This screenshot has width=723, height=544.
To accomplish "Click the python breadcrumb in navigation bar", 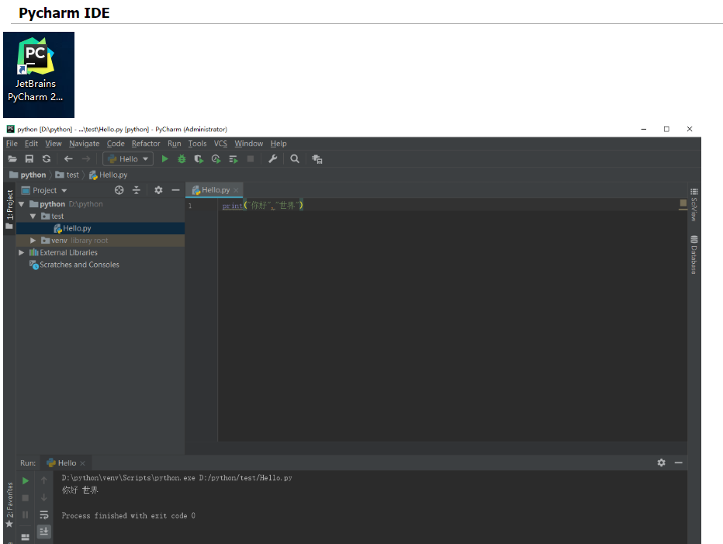I will [x=28, y=175].
